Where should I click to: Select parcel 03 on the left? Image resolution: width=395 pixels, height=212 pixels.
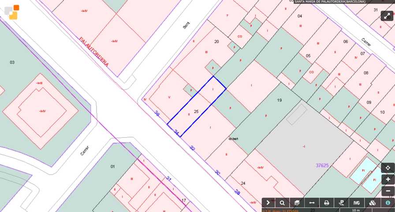tap(12, 62)
